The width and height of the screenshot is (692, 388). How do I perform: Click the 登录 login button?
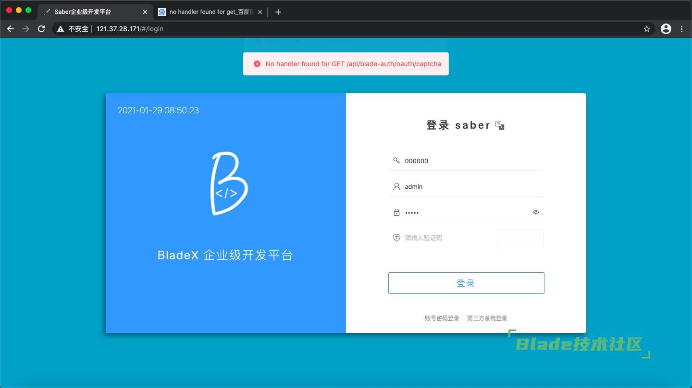(x=466, y=283)
